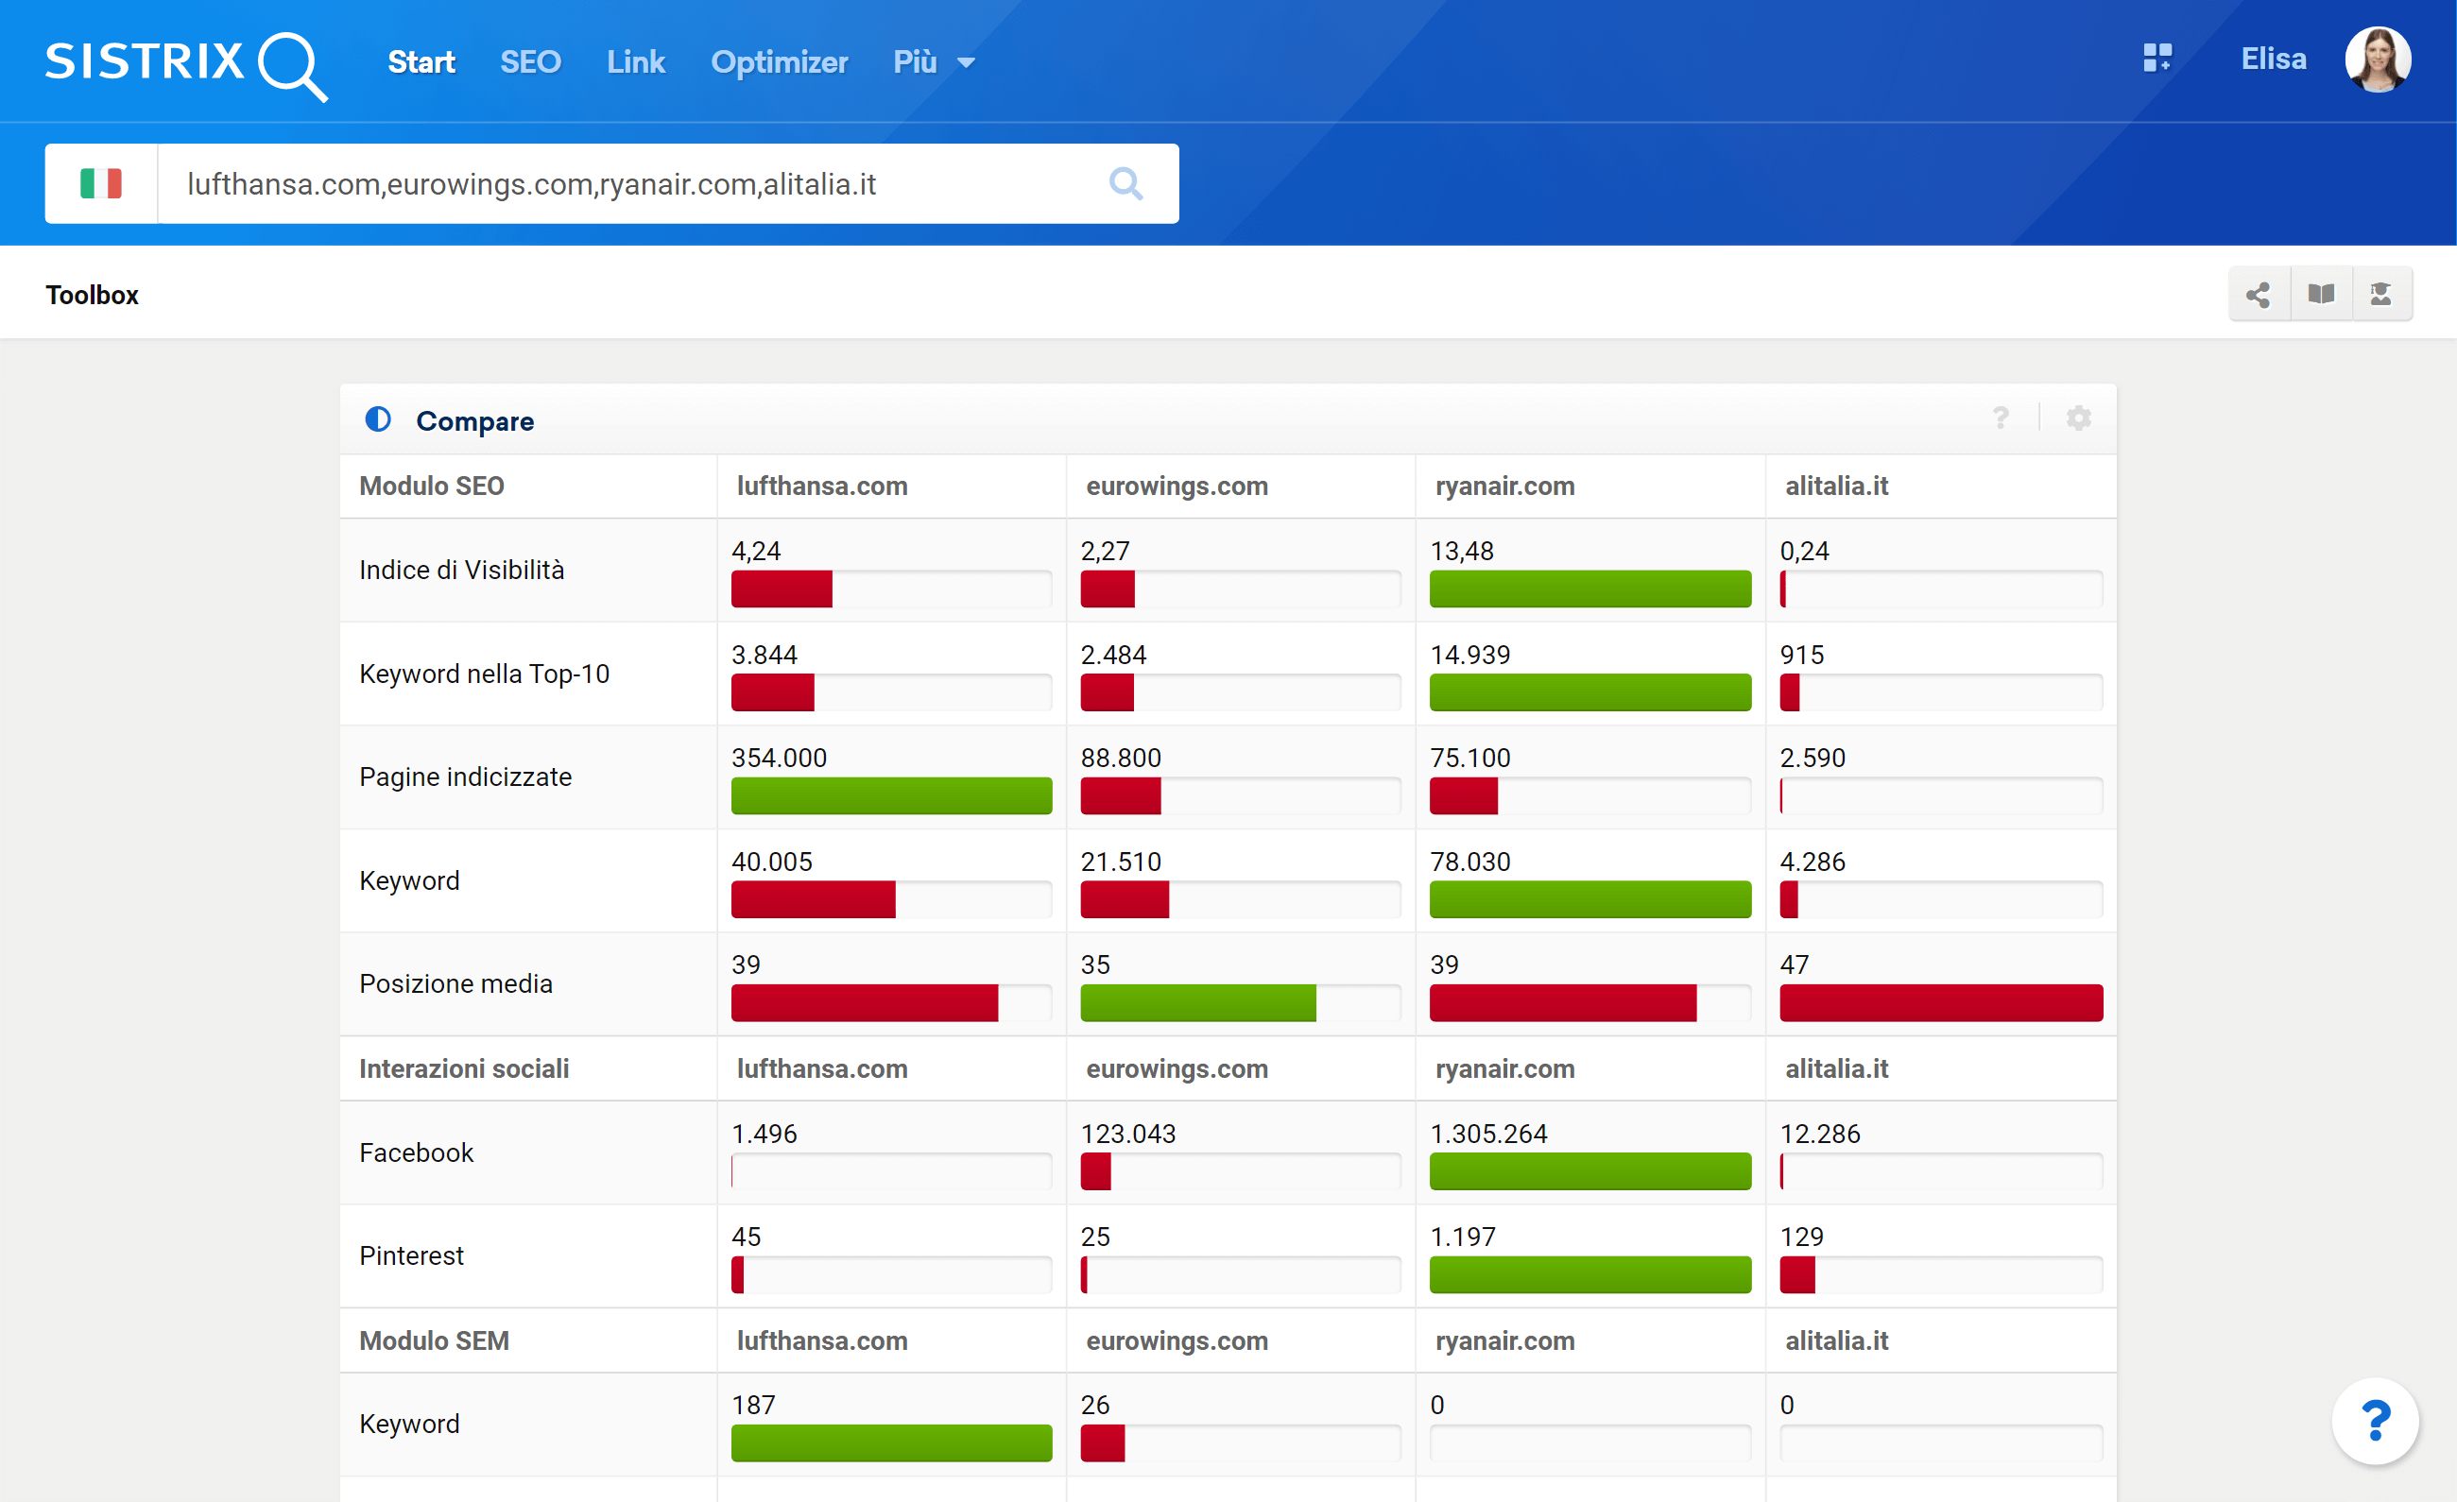Open the handbook book icon
The image size is (2457, 1502).
(2320, 294)
